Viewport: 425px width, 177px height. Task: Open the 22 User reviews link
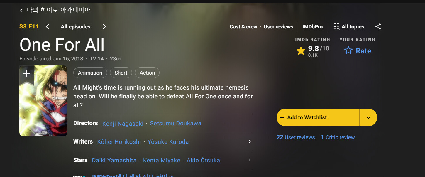(x=296, y=137)
